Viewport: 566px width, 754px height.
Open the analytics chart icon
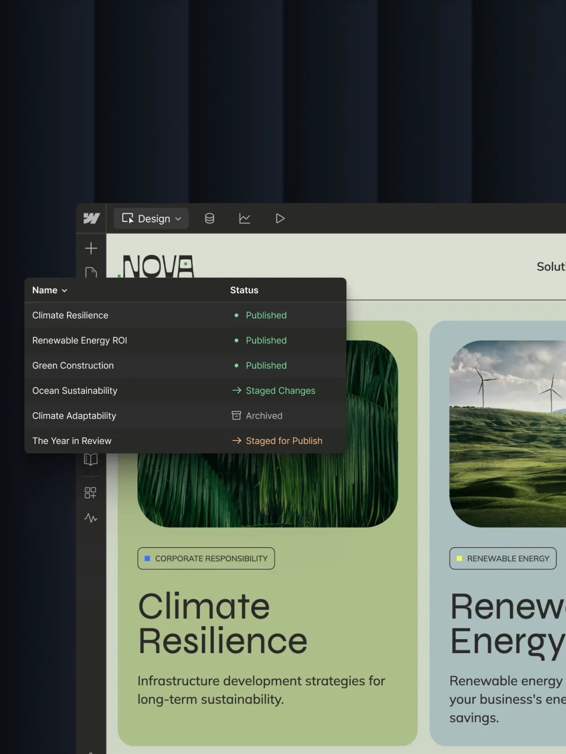click(244, 218)
